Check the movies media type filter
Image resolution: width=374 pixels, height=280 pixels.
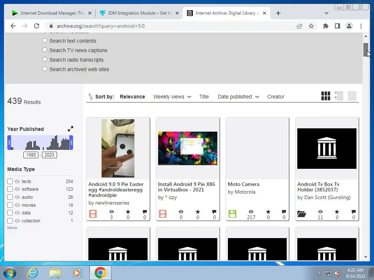10,205
